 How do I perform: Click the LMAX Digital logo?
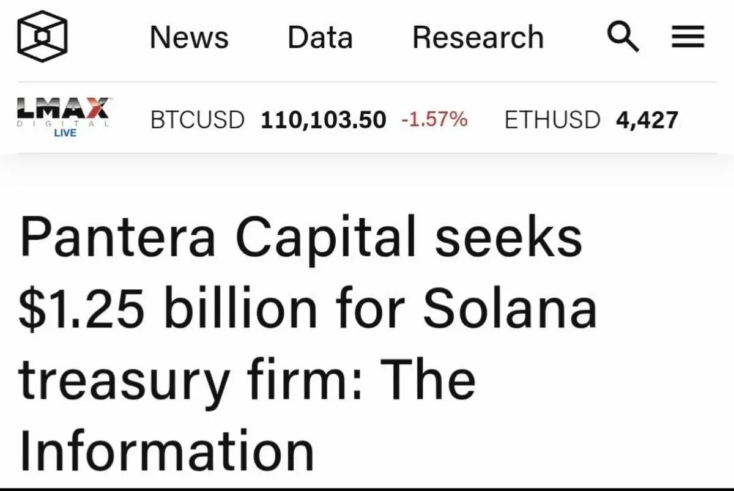[64, 113]
